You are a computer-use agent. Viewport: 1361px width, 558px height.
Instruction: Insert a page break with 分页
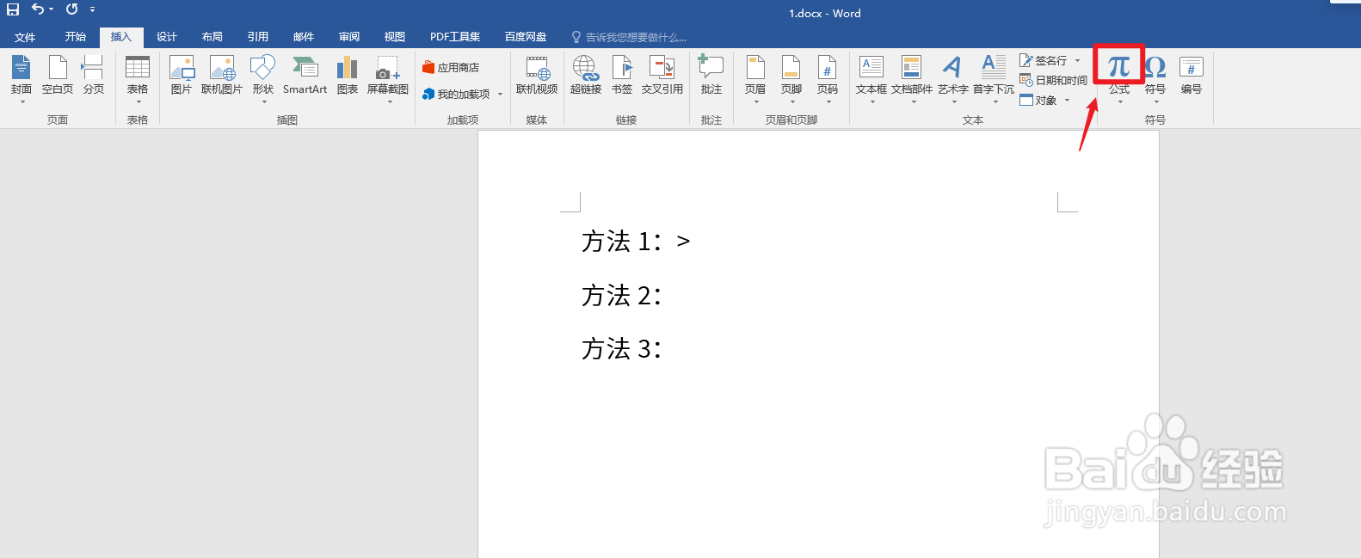(93, 76)
